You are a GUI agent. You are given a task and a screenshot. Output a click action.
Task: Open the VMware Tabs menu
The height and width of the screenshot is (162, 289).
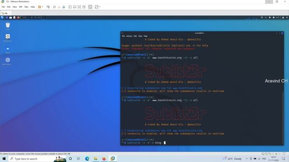click(26, 7)
